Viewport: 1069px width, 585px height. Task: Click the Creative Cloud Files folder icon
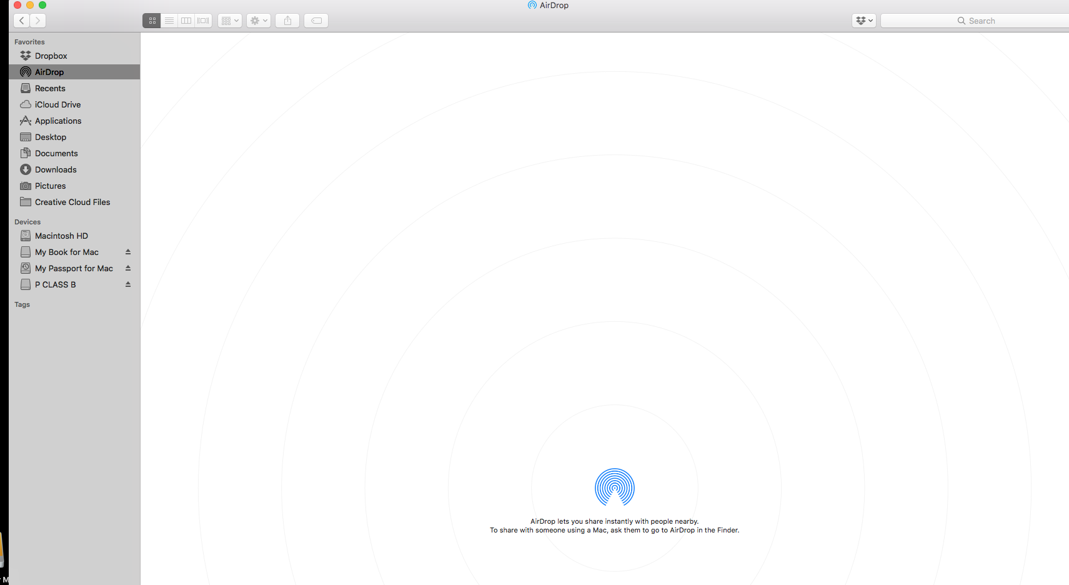(26, 202)
